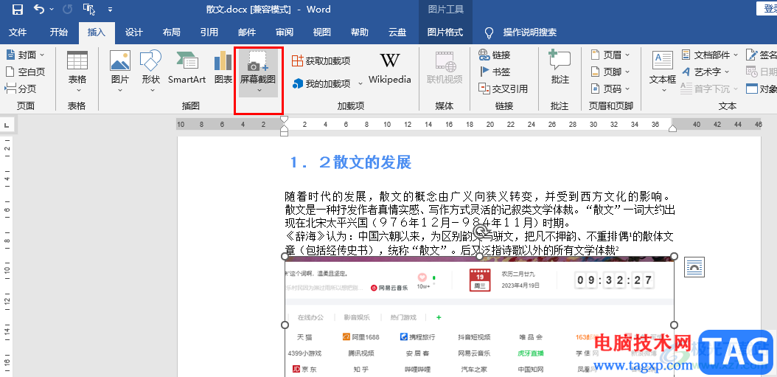Switch to the 布局 tab
This screenshot has width=777, height=377.
[172, 32]
